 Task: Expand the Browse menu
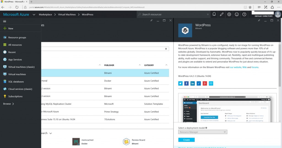[x=9, y=104]
